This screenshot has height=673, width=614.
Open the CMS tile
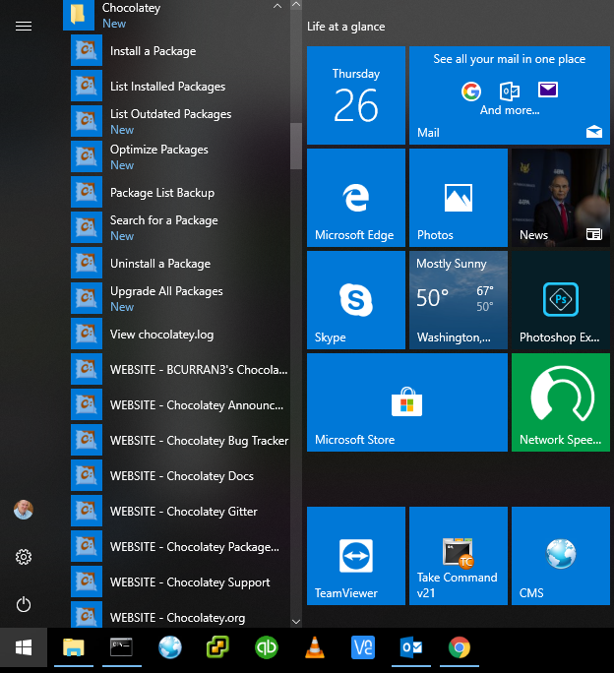pyautogui.click(x=561, y=556)
